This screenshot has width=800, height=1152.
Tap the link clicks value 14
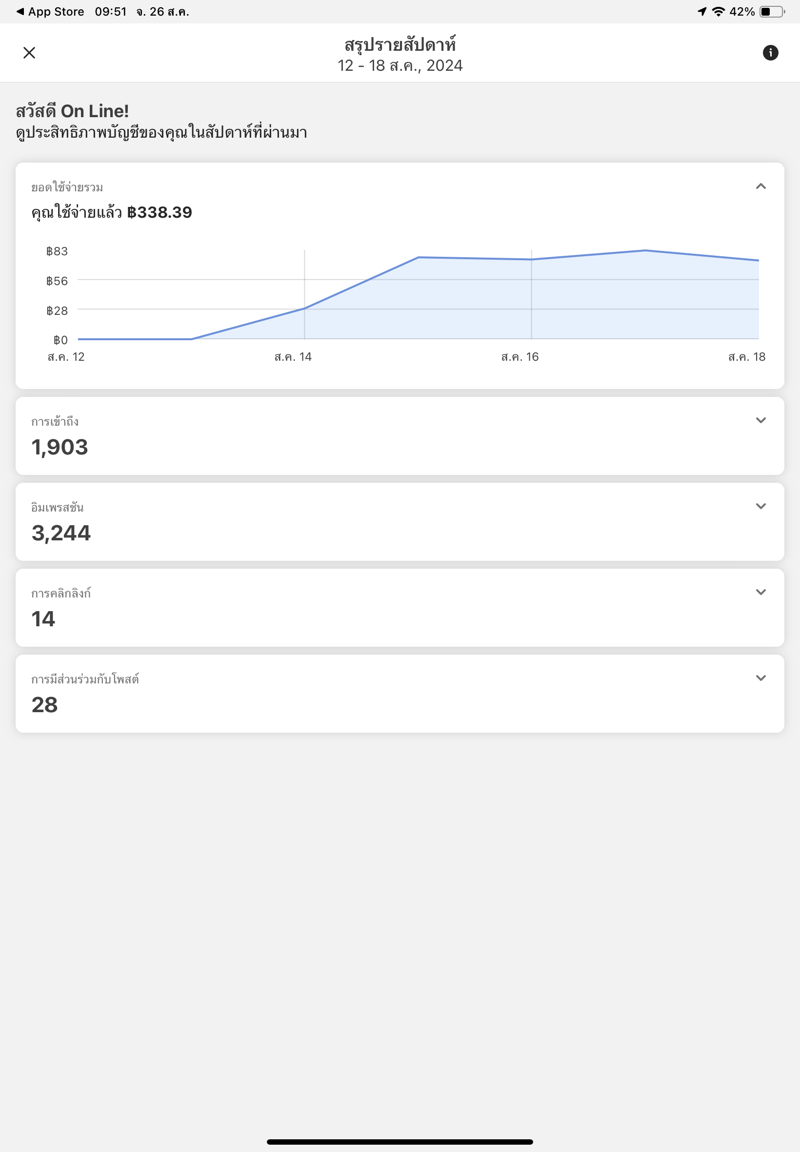[43, 618]
